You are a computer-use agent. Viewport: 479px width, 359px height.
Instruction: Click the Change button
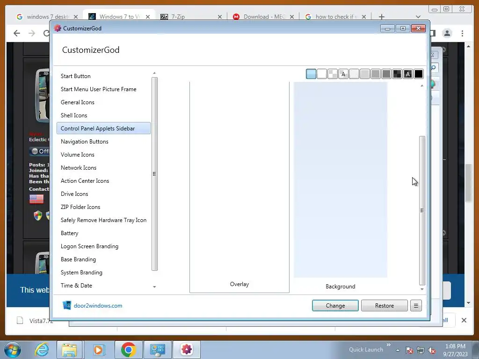[335, 306]
